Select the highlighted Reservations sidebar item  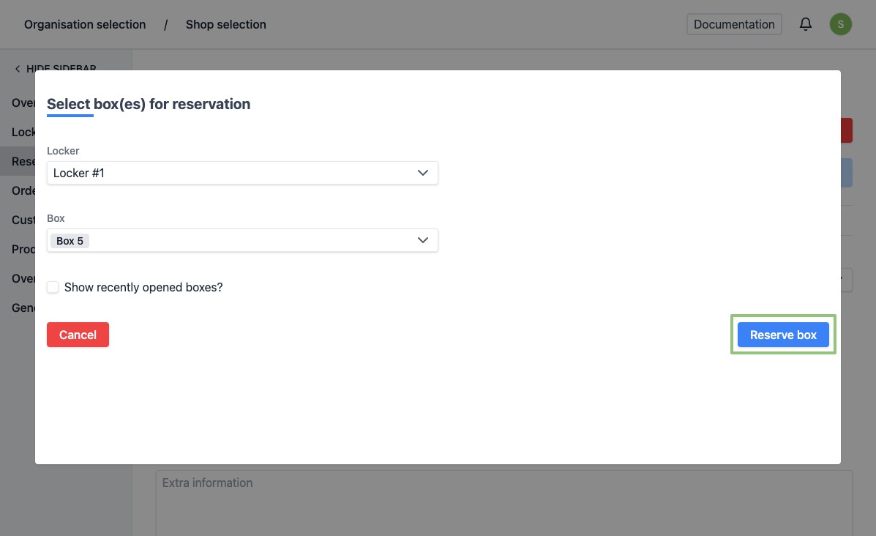click(23, 161)
